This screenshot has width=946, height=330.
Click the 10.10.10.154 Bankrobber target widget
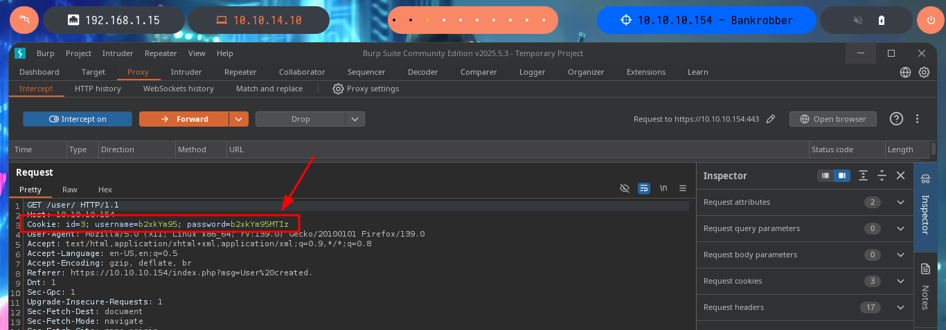pyautogui.click(x=706, y=20)
